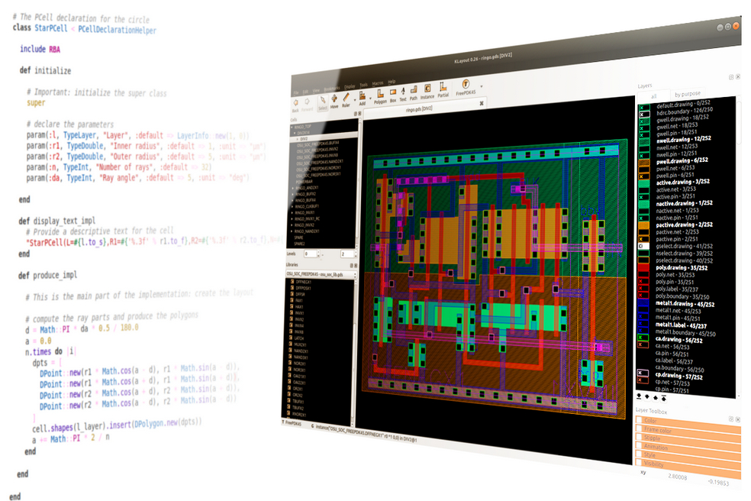Viewport: 751px width, 501px height.
Task: Collapse the DIV2X14 cell tree node
Action: tap(295, 133)
